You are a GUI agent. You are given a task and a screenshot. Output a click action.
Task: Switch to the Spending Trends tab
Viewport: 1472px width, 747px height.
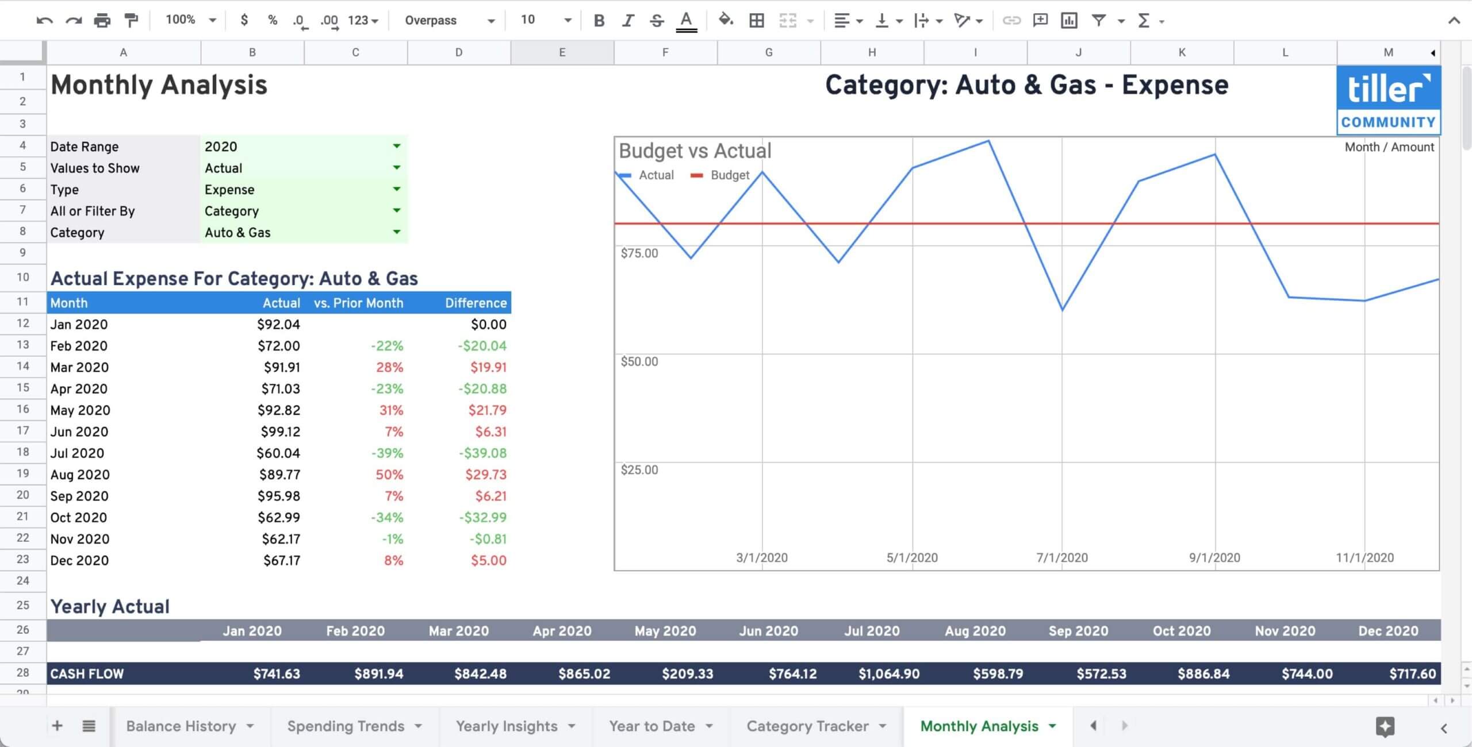click(x=355, y=726)
